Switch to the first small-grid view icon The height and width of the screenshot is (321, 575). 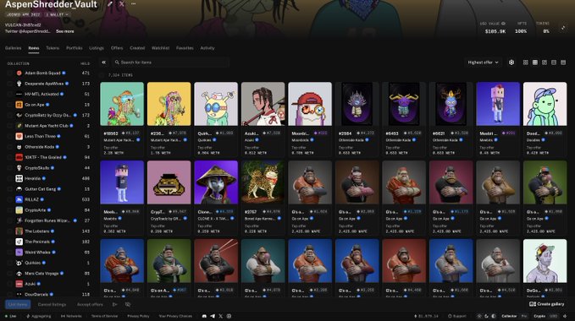pos(526,63)
